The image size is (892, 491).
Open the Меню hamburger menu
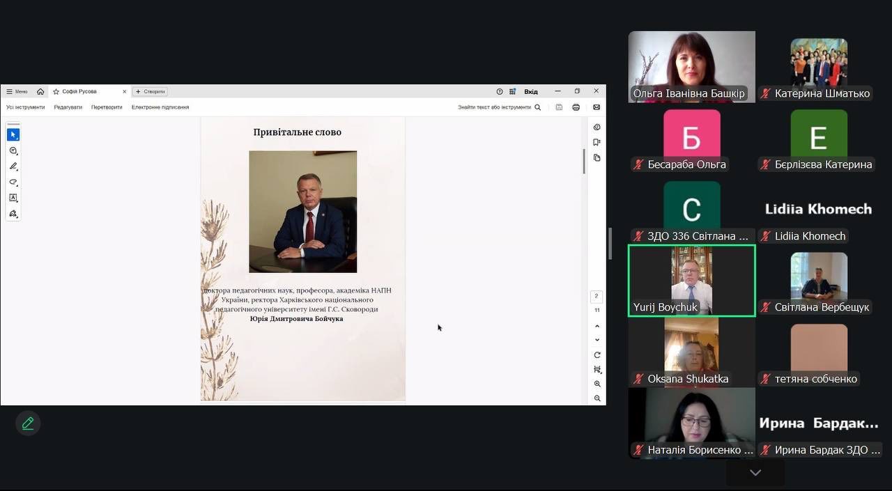click(17, 91)
